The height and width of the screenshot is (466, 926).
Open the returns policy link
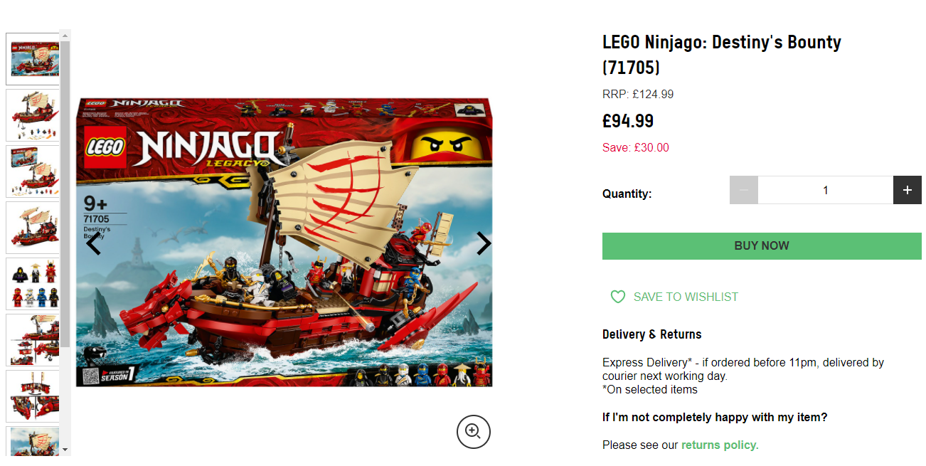click(720, 445)
